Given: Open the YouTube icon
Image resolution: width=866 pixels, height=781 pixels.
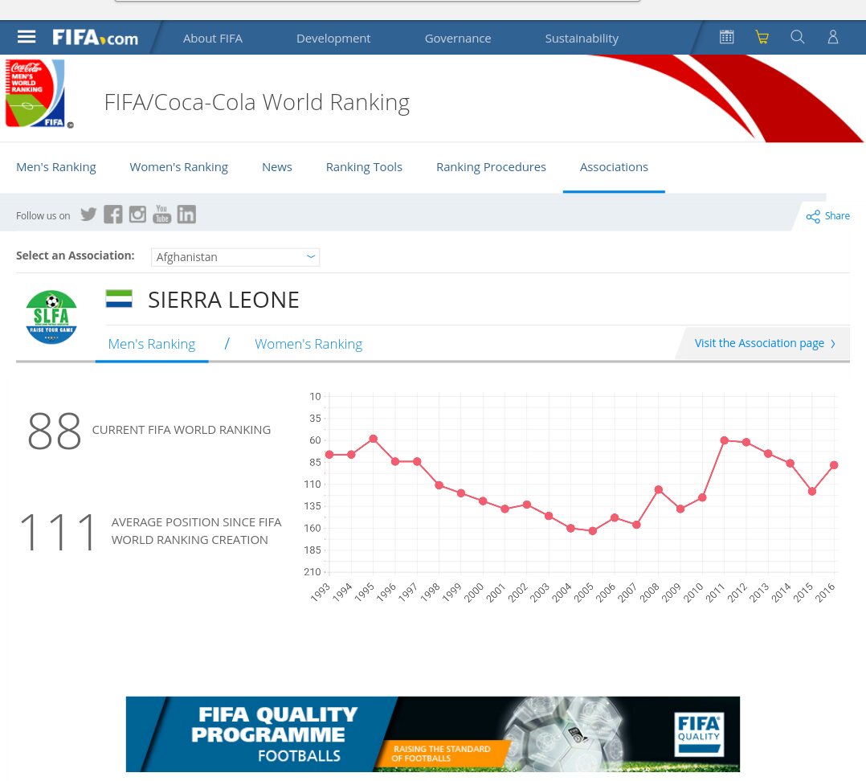Looking at the screenshot, I should pyautogui.click(x=161, y=215).
